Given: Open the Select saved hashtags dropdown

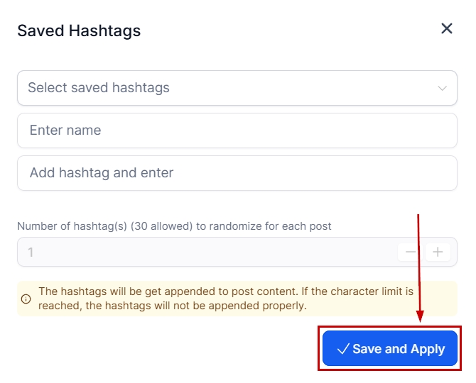Looking at the screenshot, I should [x=237, y=88].
